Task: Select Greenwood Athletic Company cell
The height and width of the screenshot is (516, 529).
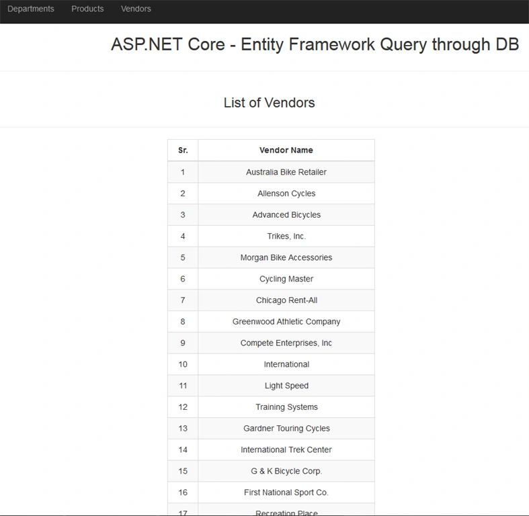Action: tap(286, 321)
